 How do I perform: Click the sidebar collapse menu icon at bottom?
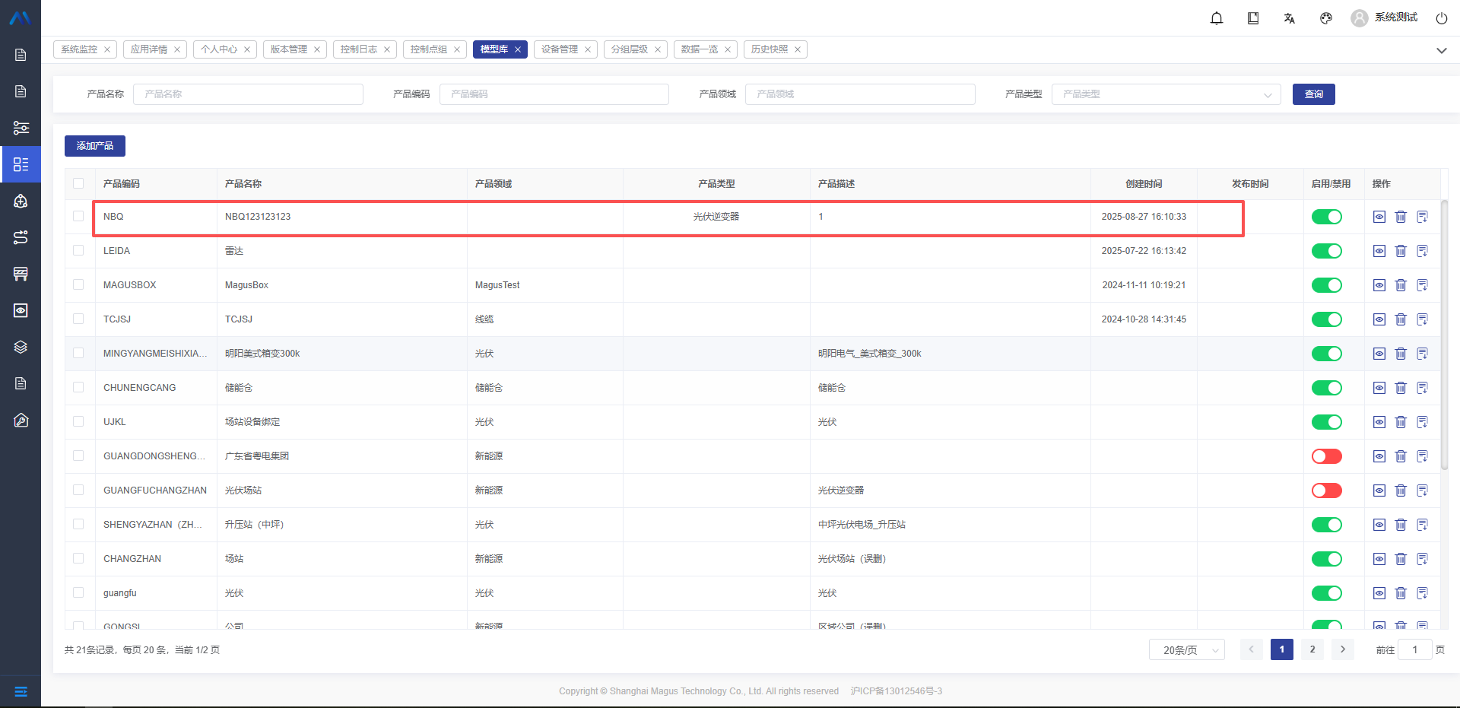[21, 691]
